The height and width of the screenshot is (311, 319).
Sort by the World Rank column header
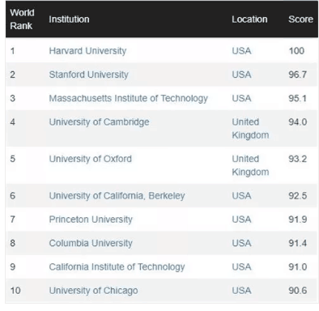[22, 19]
